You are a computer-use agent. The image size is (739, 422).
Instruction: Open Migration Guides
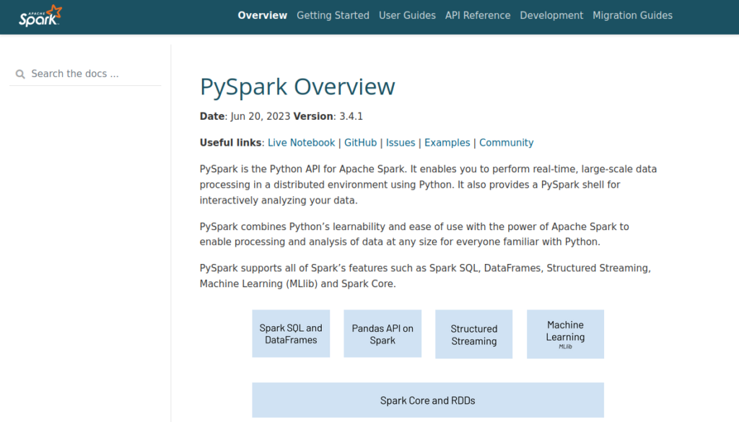632,16
